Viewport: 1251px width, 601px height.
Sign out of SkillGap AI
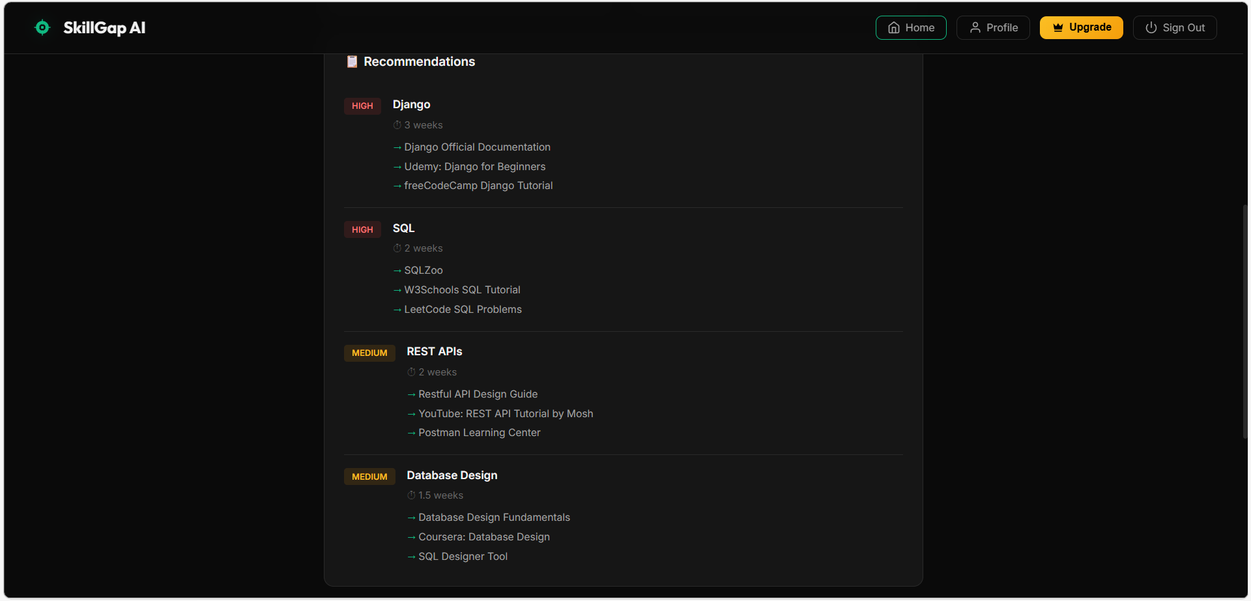pos(1175,27)
